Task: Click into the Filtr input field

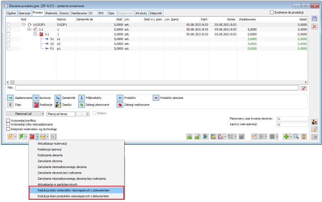Action: (156, 88)
